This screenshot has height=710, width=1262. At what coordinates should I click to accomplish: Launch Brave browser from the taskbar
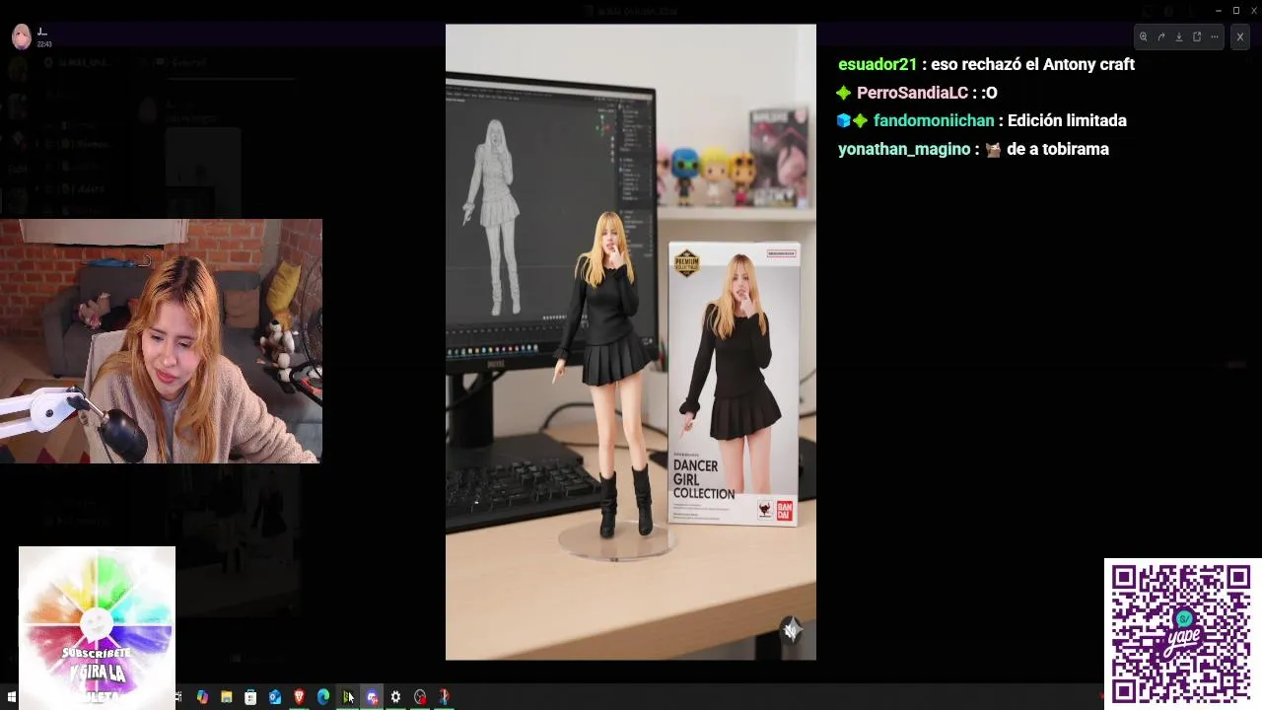click(299, 697)
